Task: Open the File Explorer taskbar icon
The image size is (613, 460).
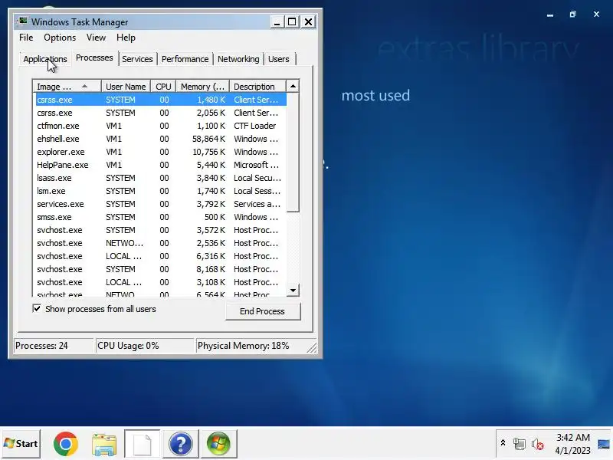Action: coord(104,444)
